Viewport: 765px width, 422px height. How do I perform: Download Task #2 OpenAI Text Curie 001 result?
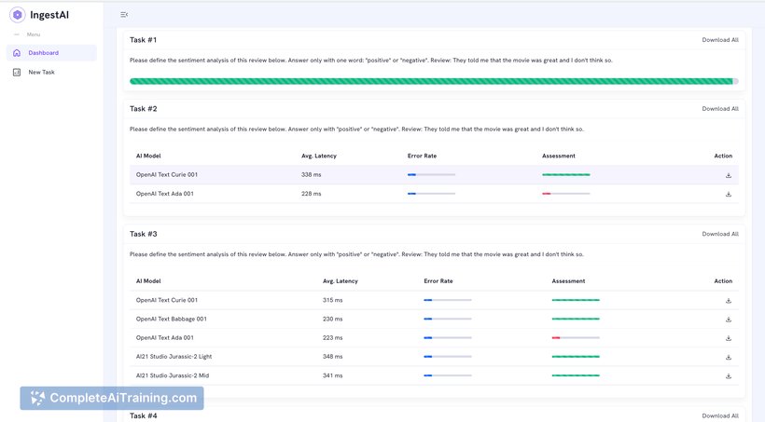(729, 175)
